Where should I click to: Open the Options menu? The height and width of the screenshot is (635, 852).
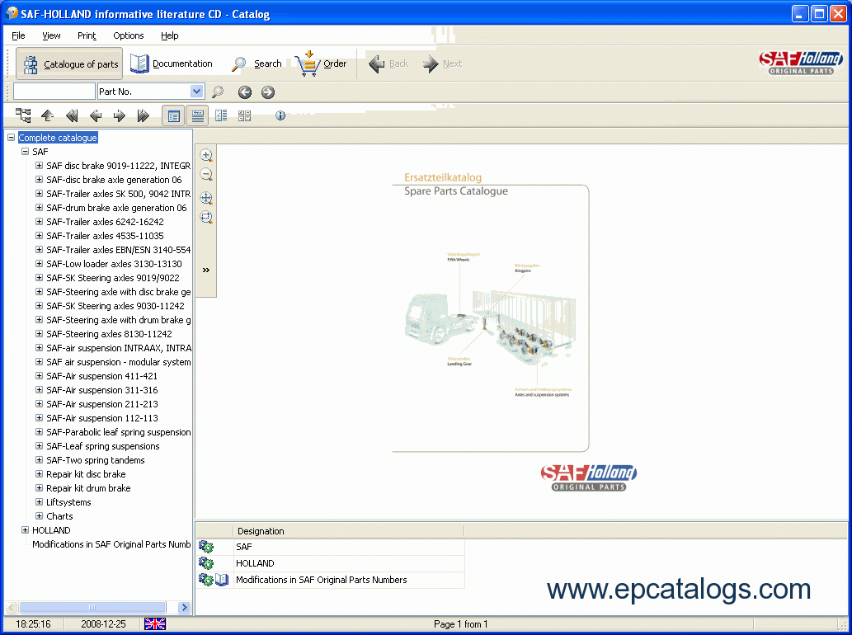128,35
